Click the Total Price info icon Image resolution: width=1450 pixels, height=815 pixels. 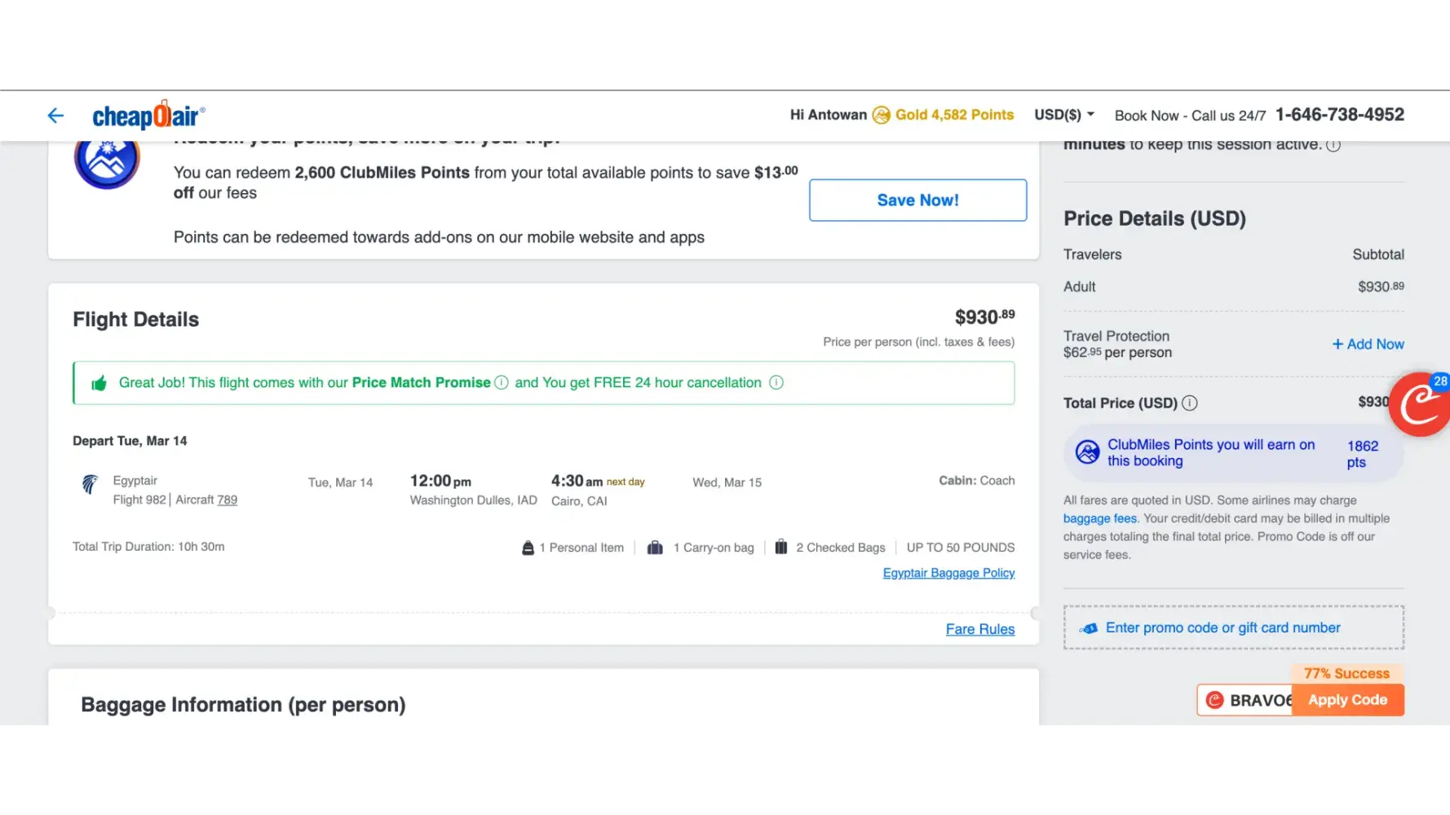(1190, 403)
